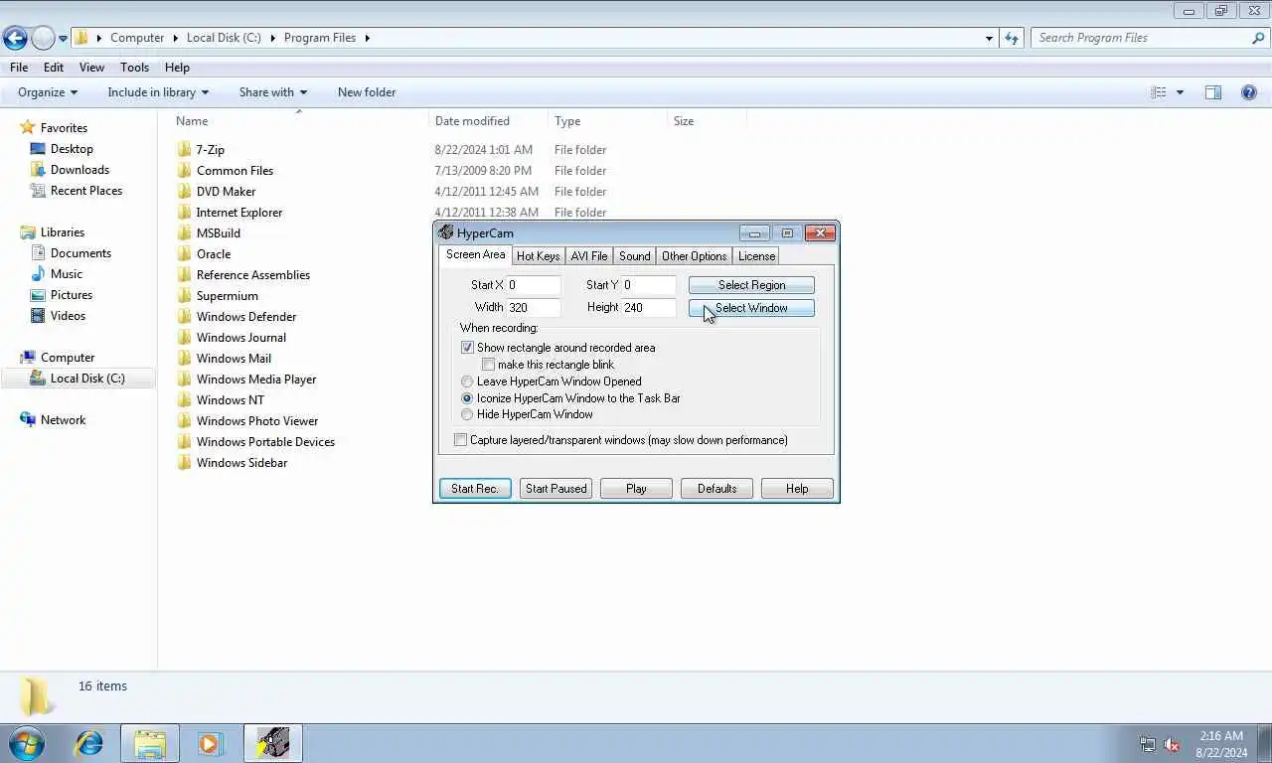Select Leave HyperCam Window Opened option
1272x763 pixels.
pyautogui.click(x=467, y=381)
